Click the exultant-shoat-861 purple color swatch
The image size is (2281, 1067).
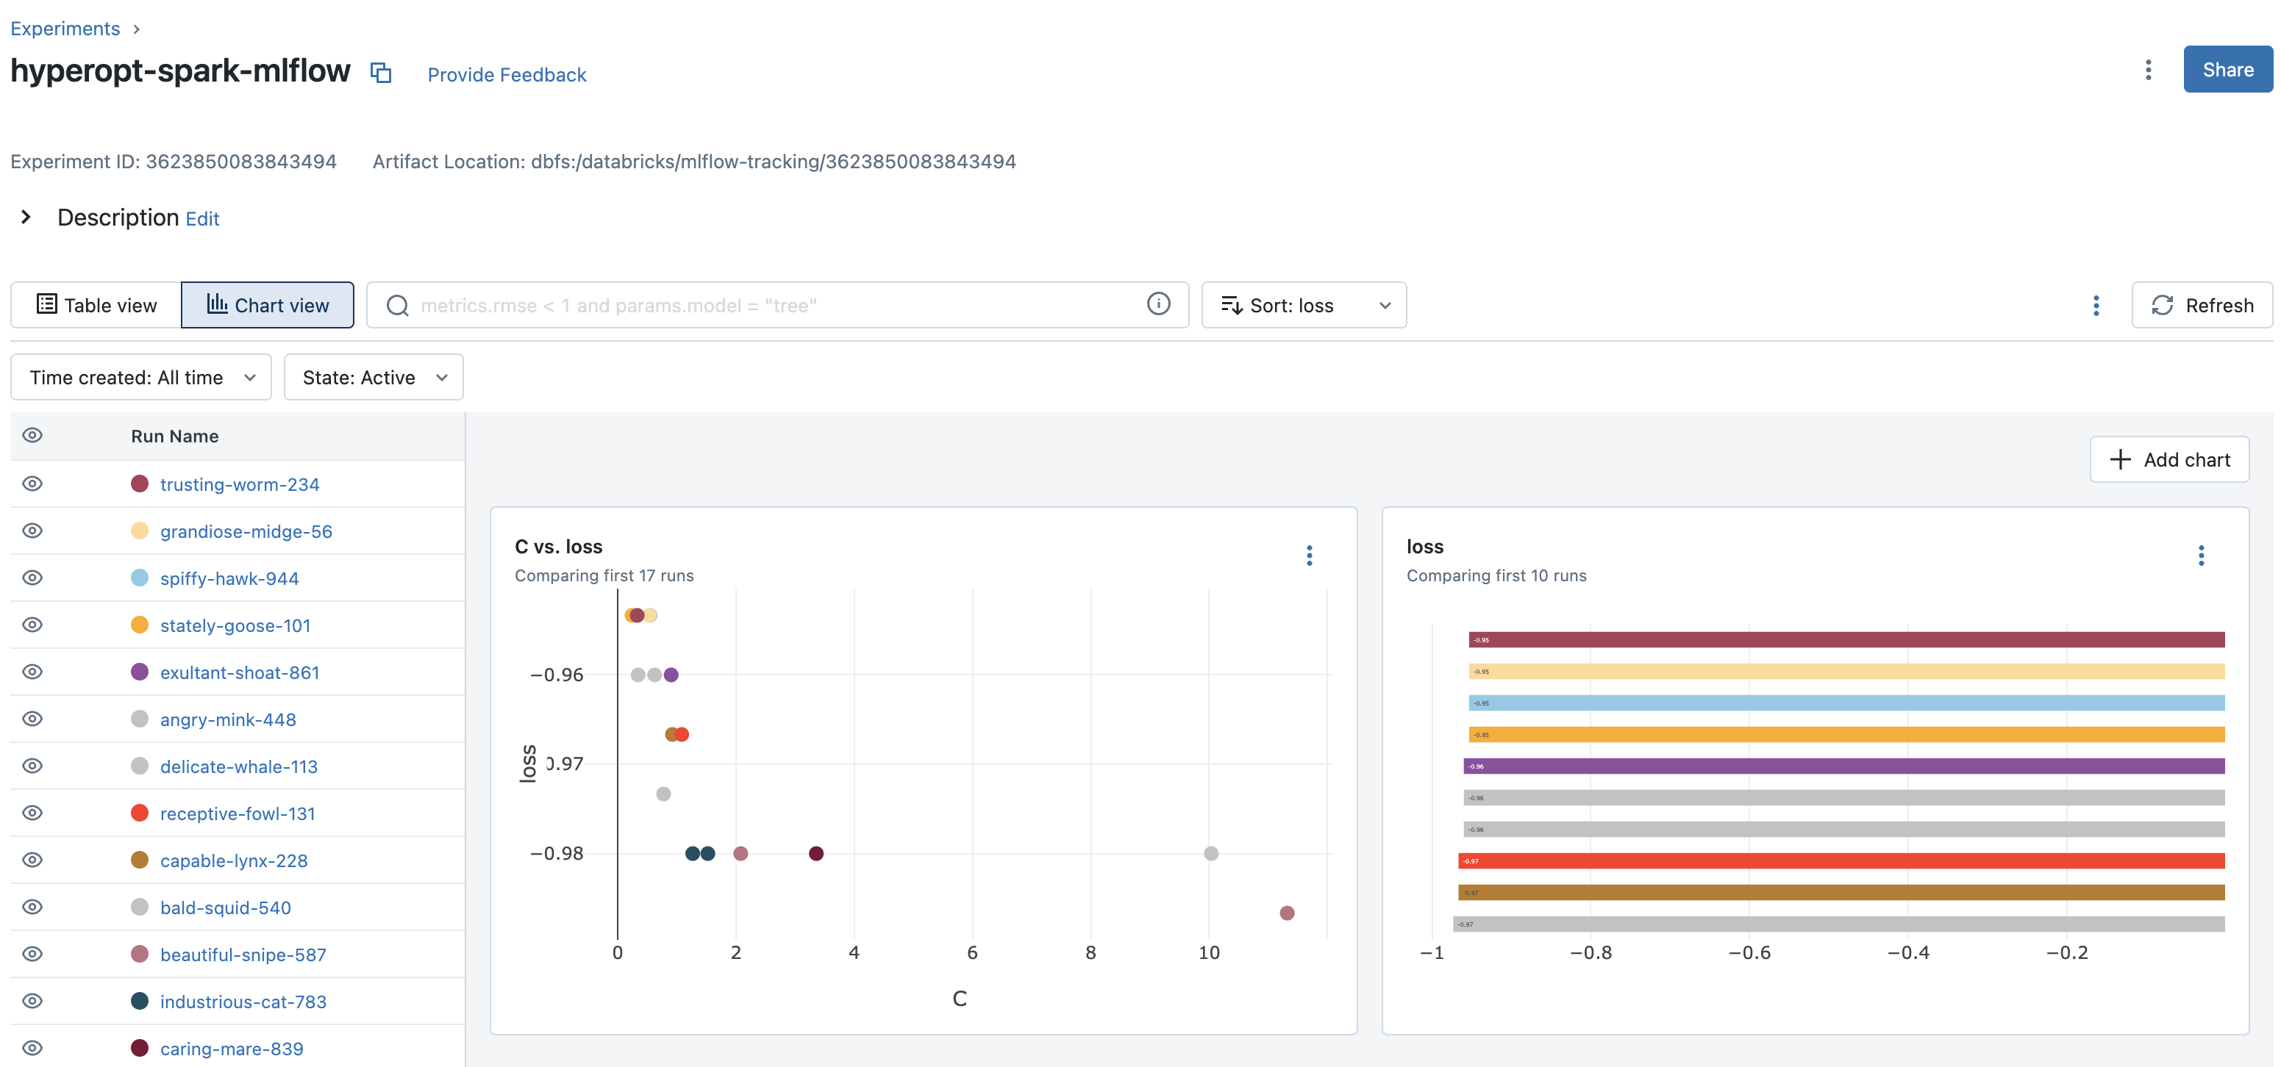(x=140, y=672)
